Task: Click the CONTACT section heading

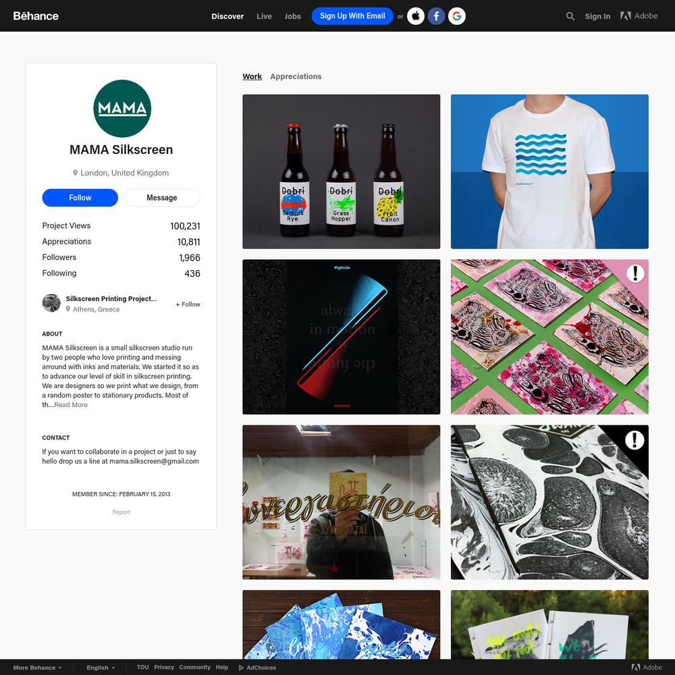Action: click(56, 437)
